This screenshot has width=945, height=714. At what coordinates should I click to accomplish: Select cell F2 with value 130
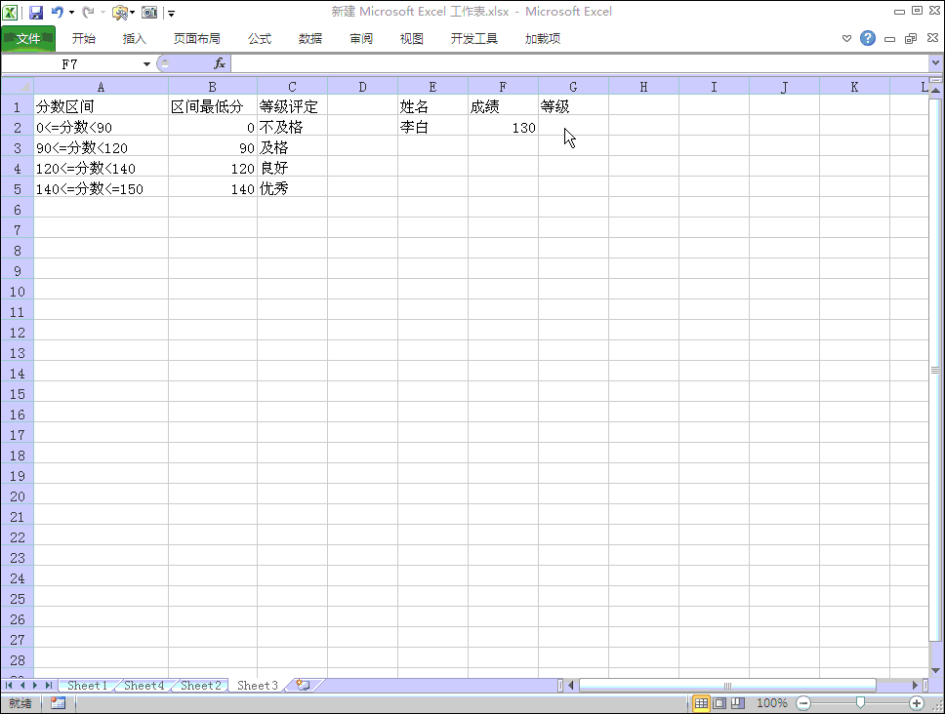503,128
